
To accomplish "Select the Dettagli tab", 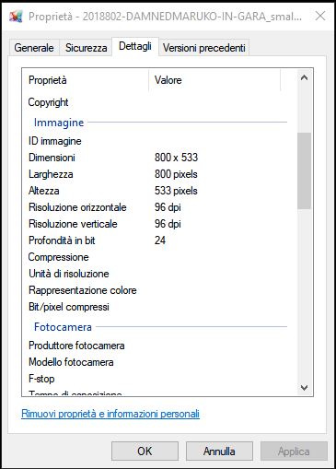I will [x=135, y=46].
